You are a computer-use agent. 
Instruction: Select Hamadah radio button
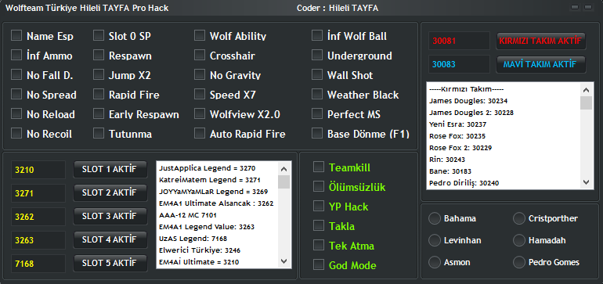(x=519, y=240)
